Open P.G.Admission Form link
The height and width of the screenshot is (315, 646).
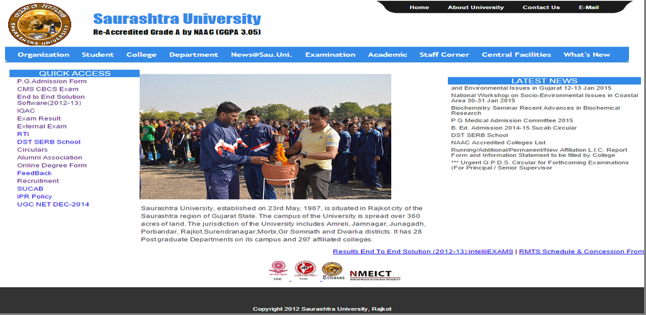click(52, 81)
